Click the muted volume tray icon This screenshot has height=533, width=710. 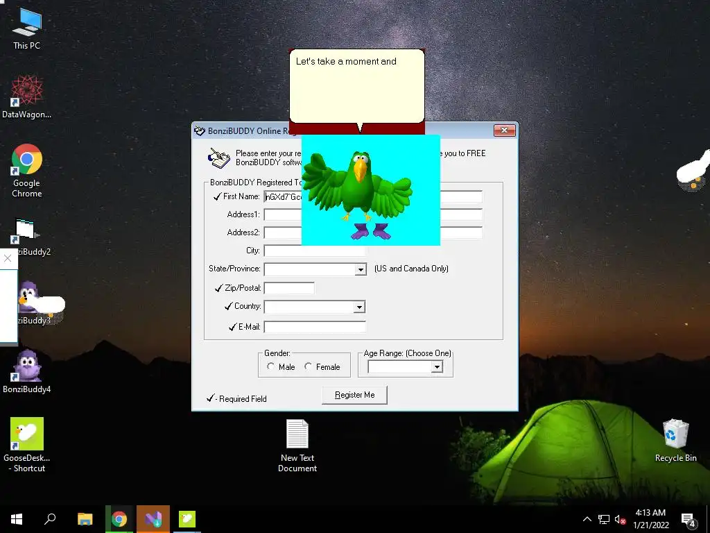tap(620, 519)
